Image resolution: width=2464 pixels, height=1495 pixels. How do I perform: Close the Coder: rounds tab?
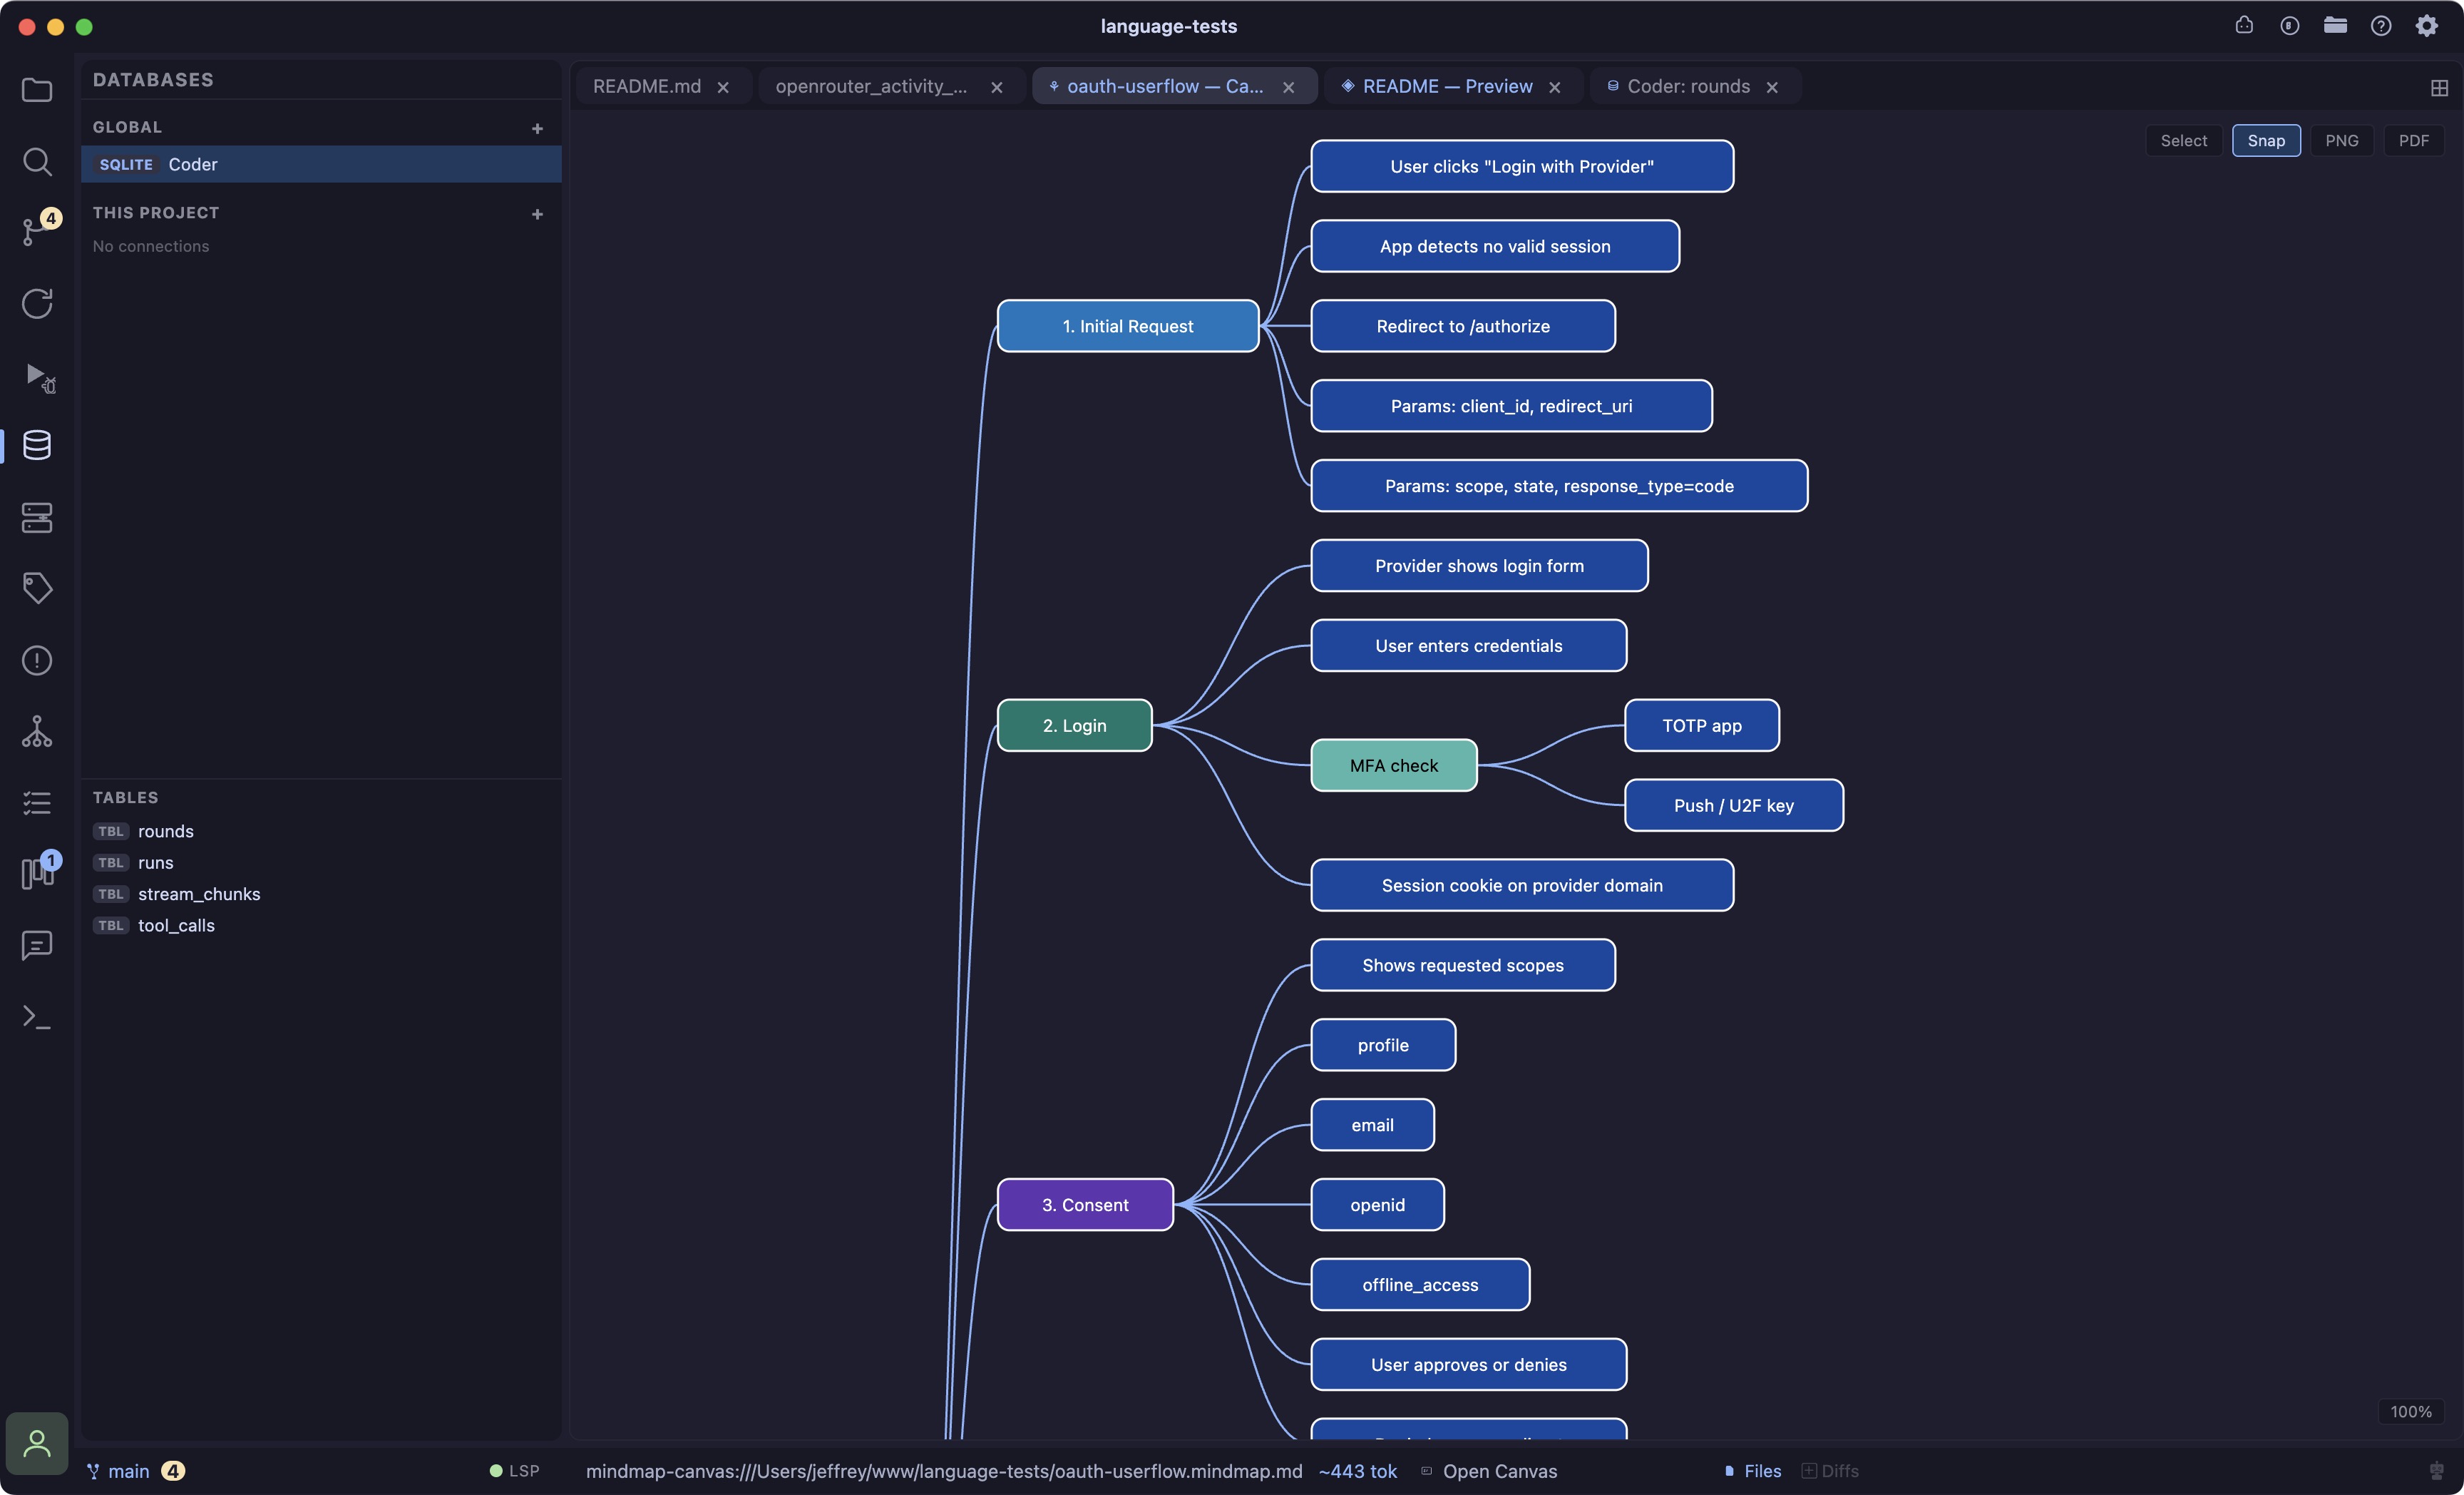1772,87
